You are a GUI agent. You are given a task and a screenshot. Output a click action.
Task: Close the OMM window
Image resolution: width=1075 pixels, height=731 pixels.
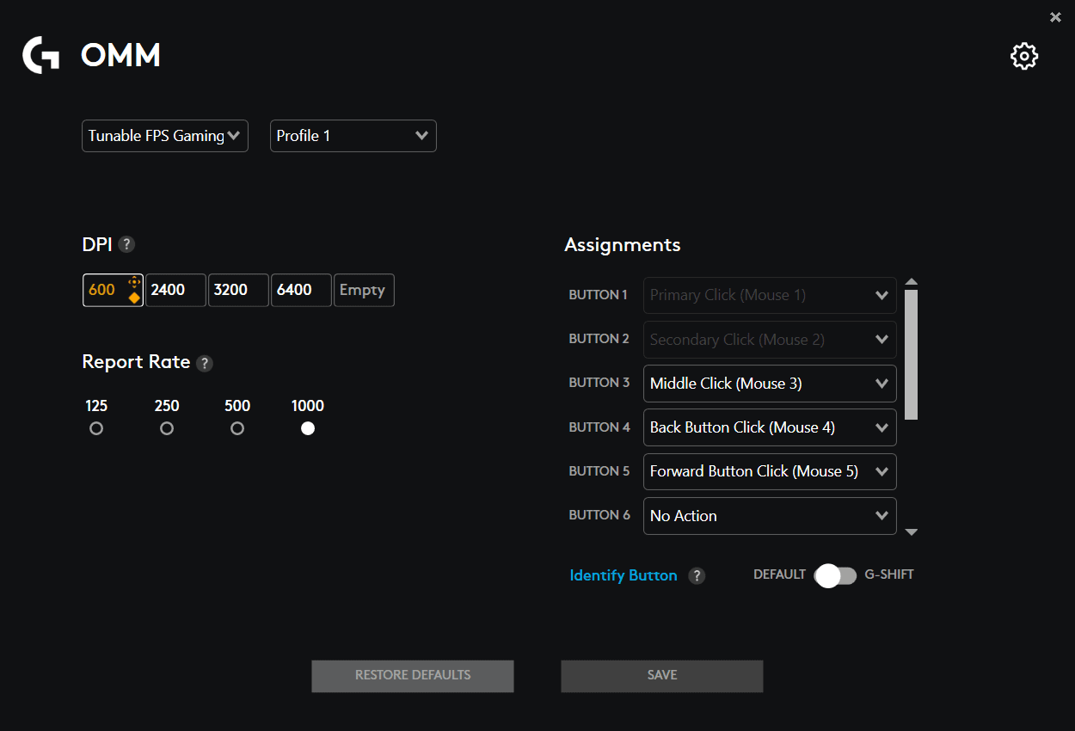coord(1055,16)
